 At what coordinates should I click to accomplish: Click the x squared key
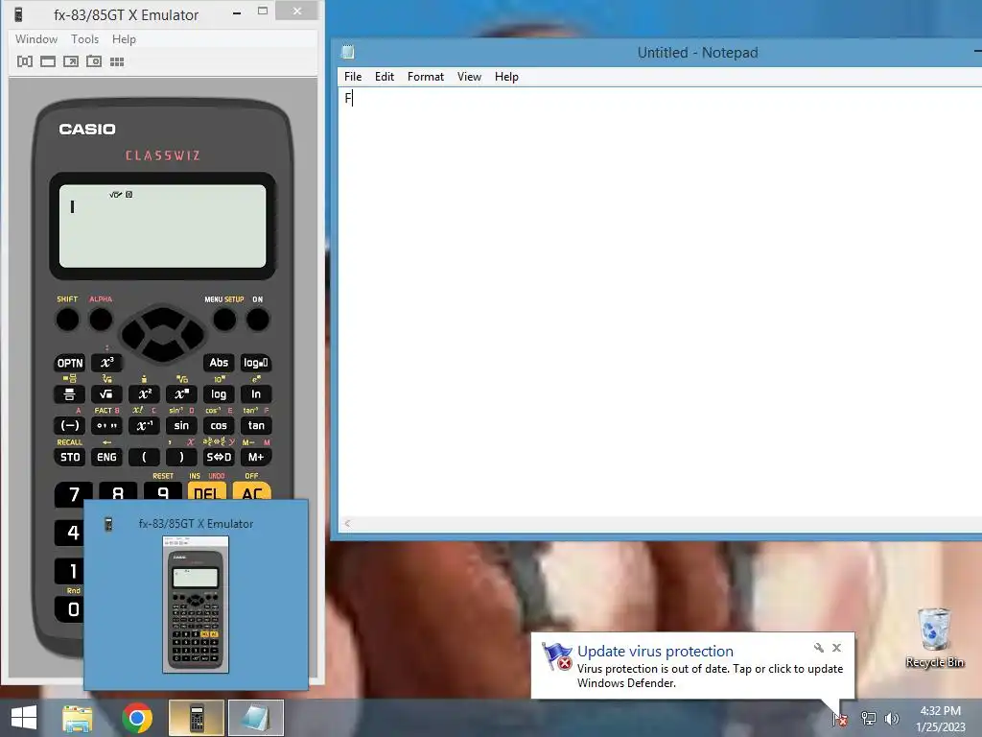pyautogui.click(x=144, y=394)
